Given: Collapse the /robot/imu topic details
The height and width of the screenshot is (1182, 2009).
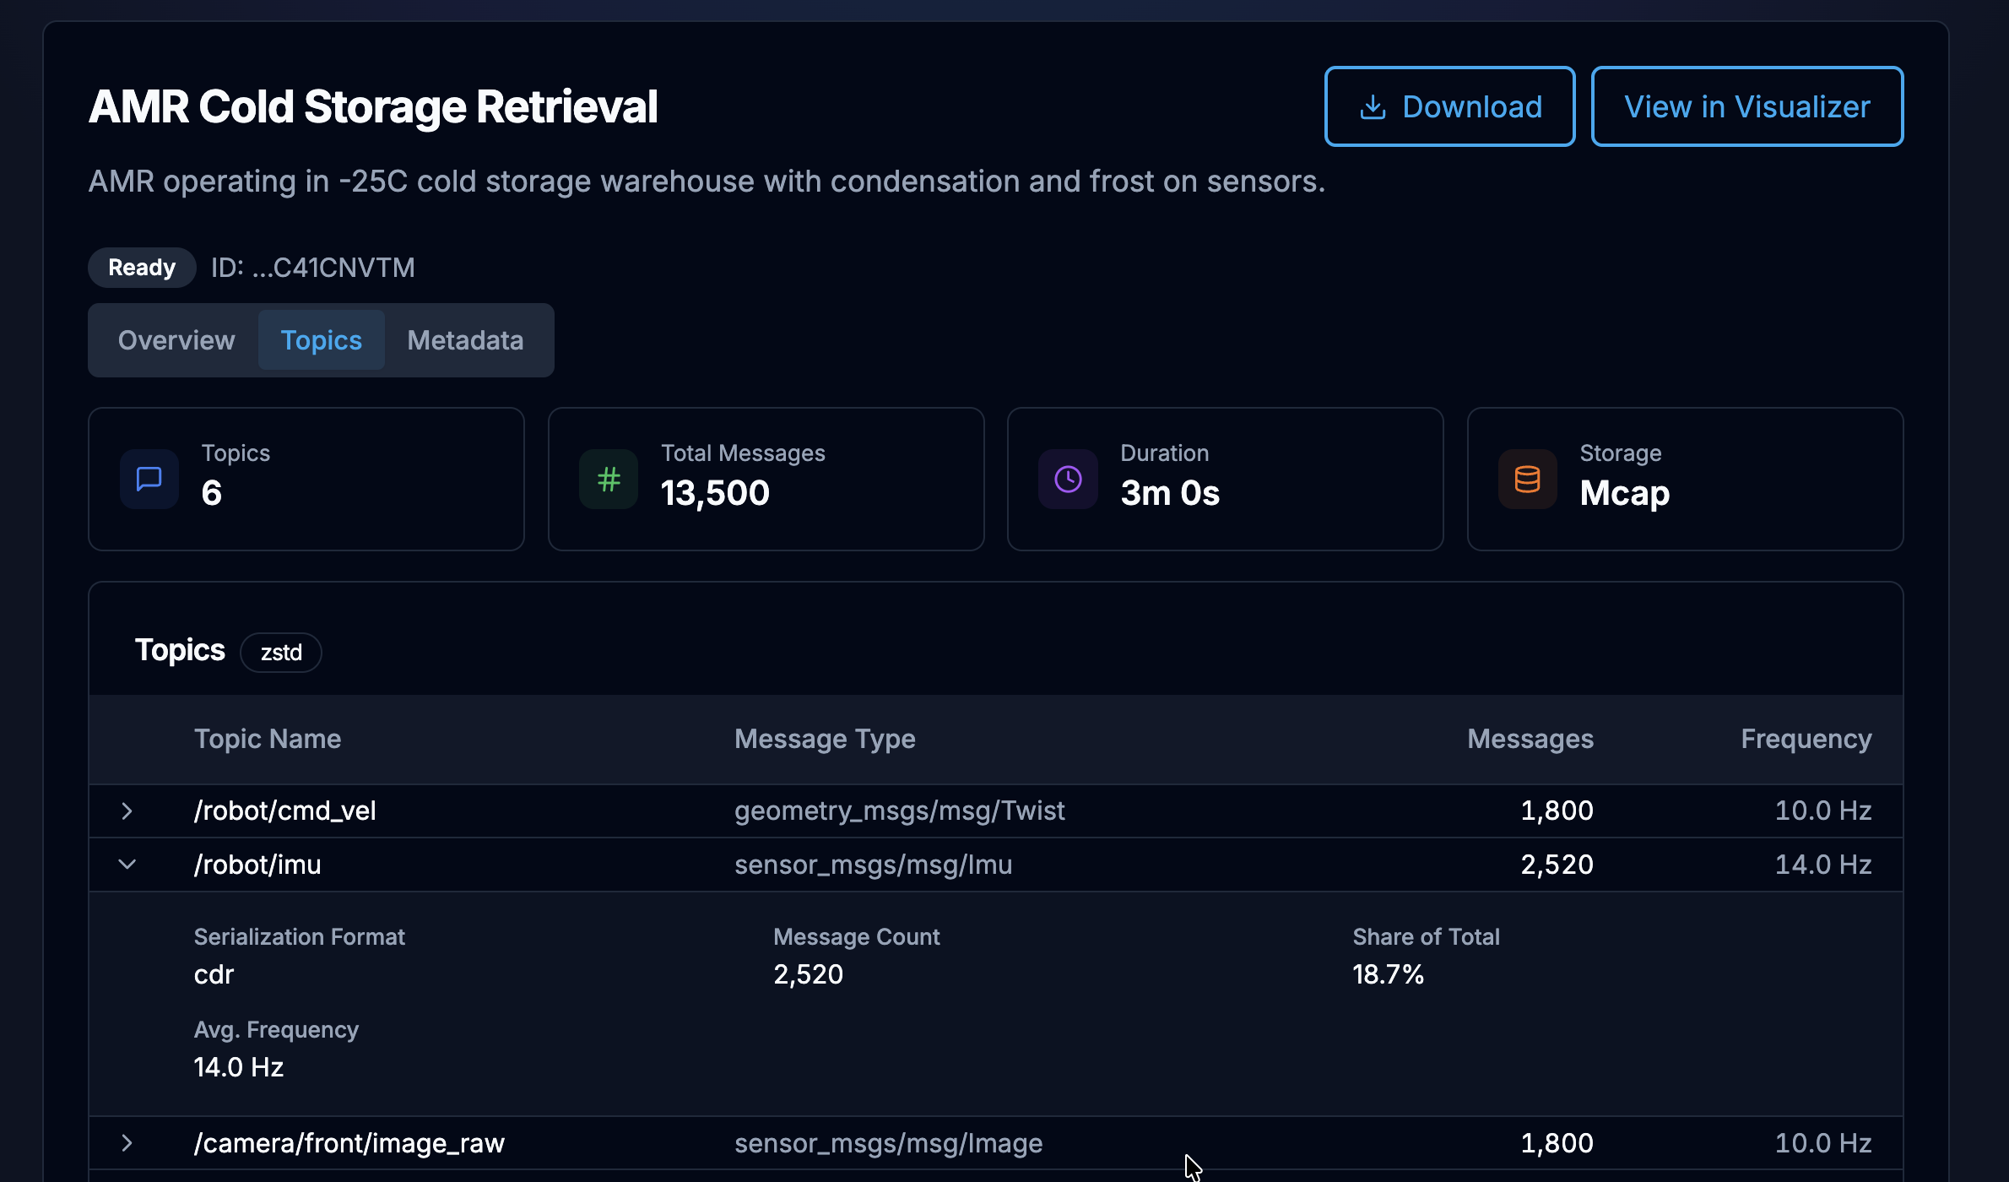Looking at the screenshot, I should coord(127,864).
